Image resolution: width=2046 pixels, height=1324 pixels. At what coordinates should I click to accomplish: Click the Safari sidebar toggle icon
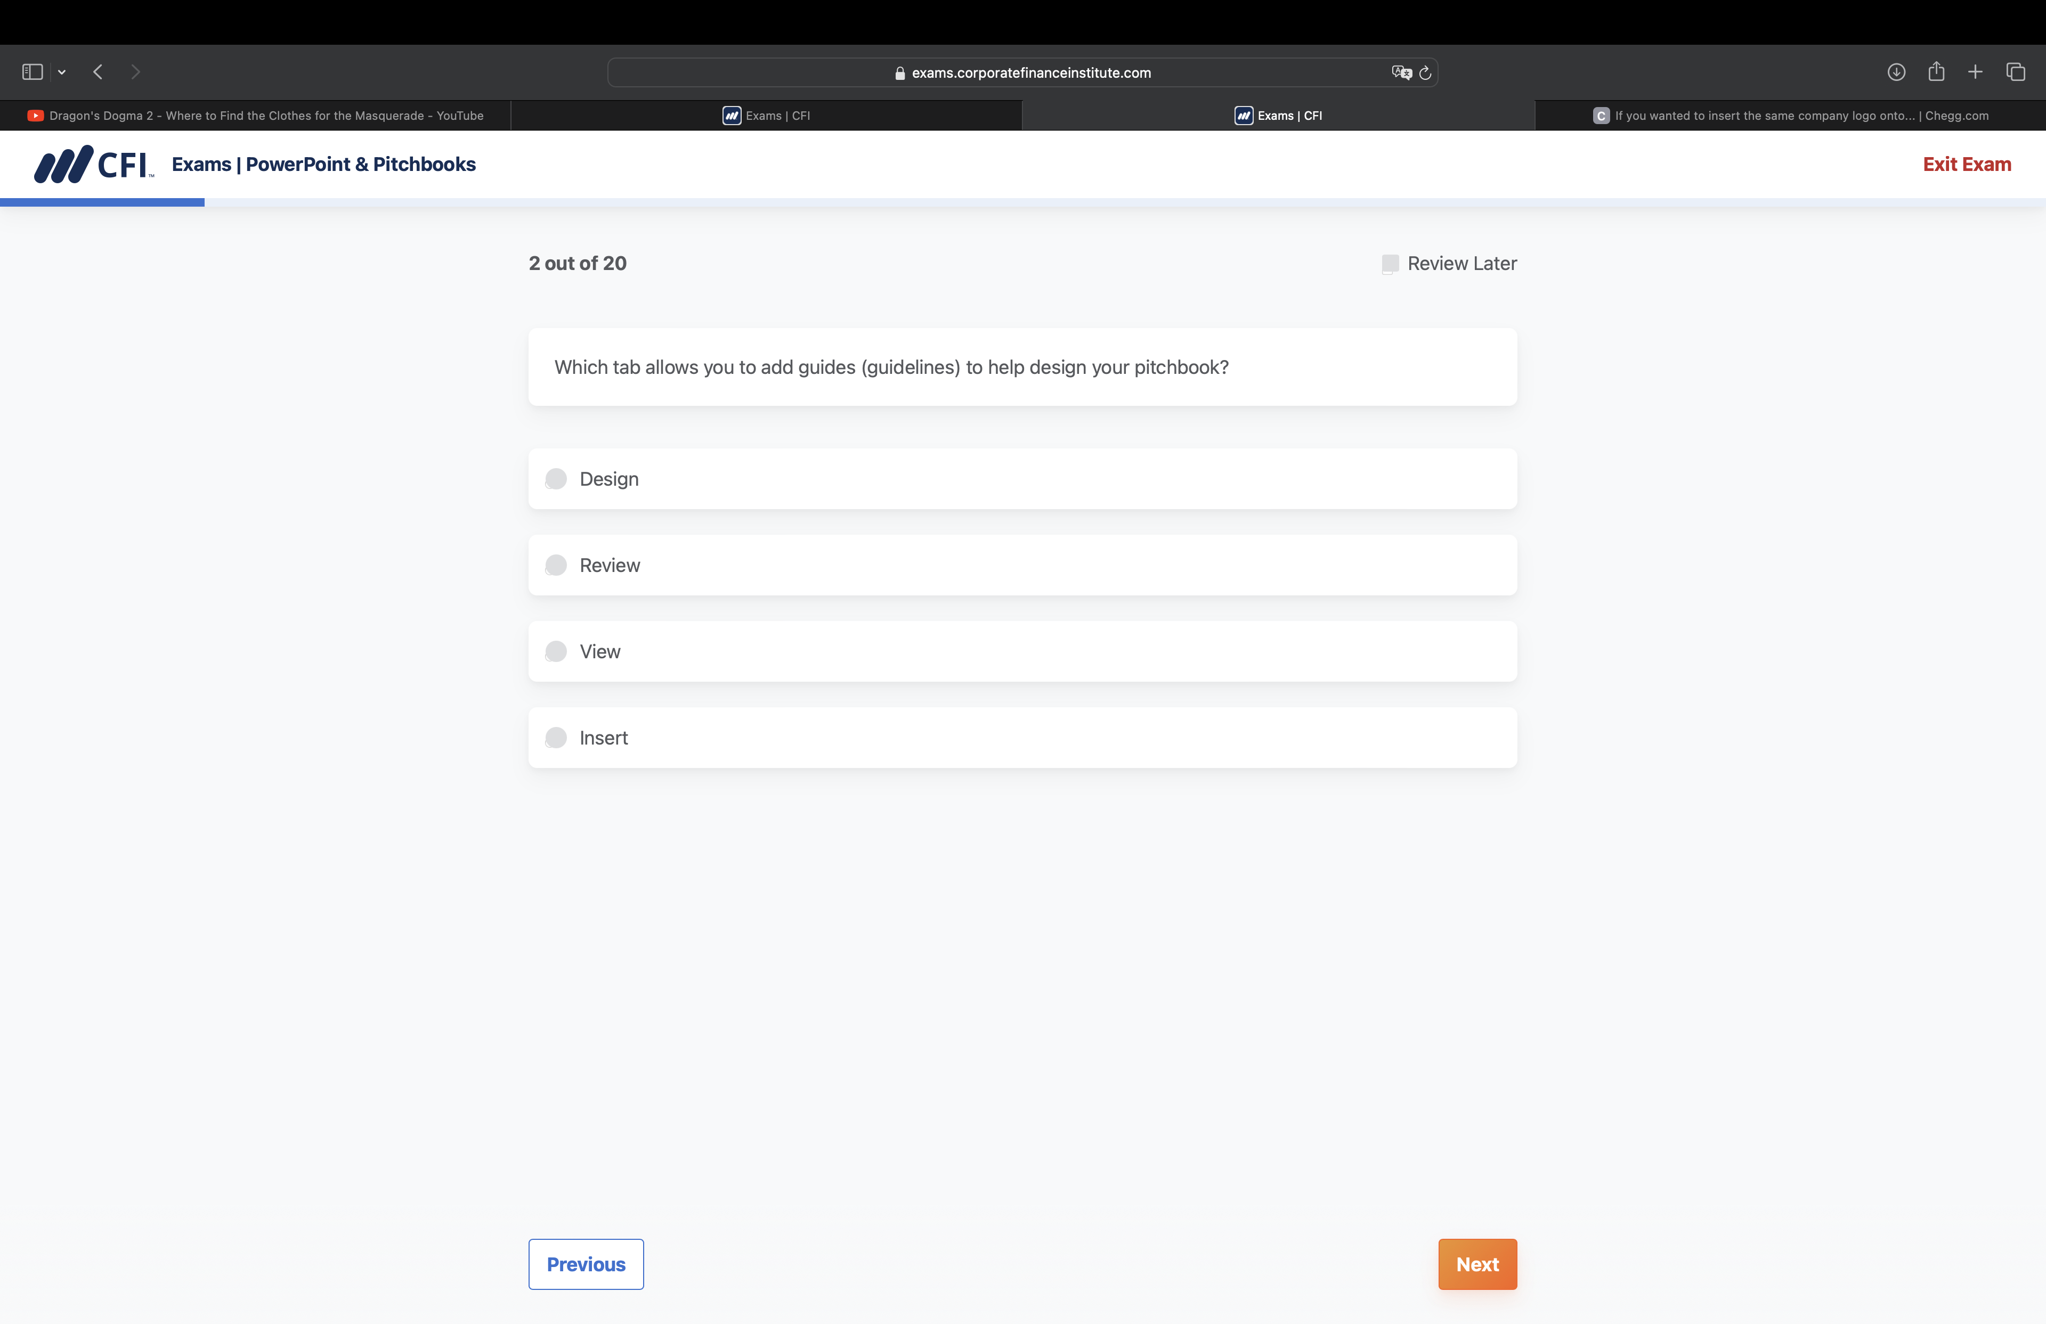tap(33, 72)
